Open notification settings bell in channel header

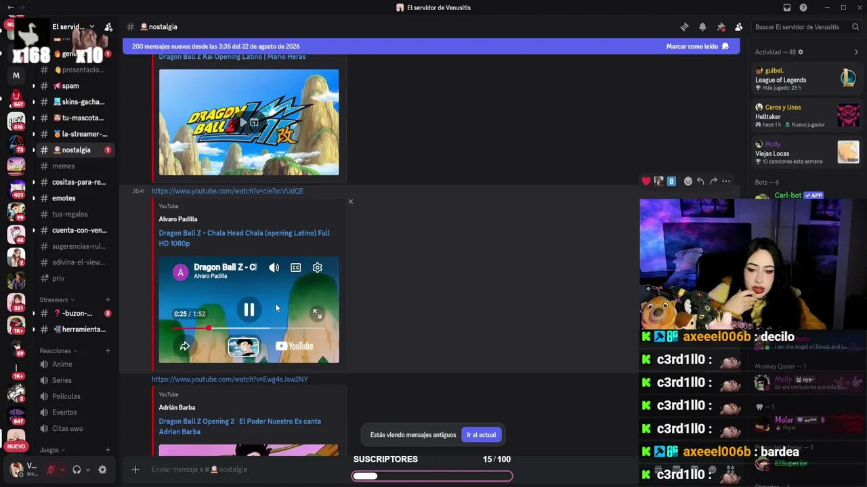[702, 27]
